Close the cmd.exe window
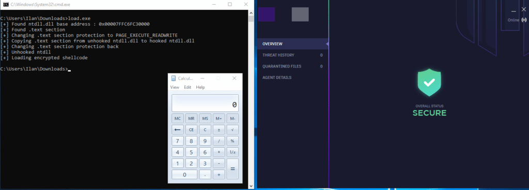The height and width of the screenshot is (190, 529). [245, 4]
